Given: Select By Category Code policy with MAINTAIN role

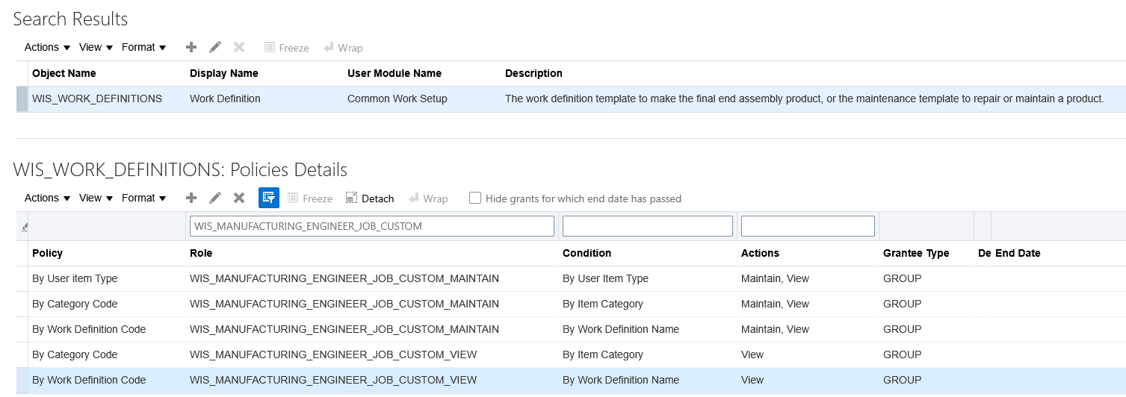Looking at the screenshot, I should point(571,304).
